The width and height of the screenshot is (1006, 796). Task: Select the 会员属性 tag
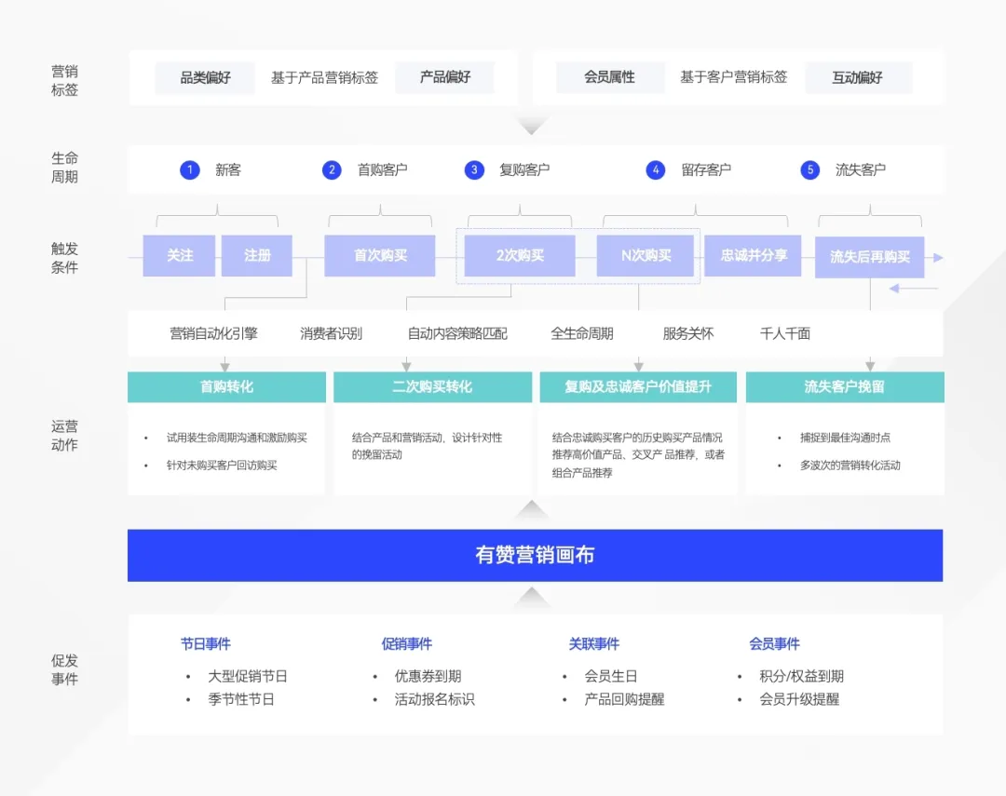(x=609, y=77)
